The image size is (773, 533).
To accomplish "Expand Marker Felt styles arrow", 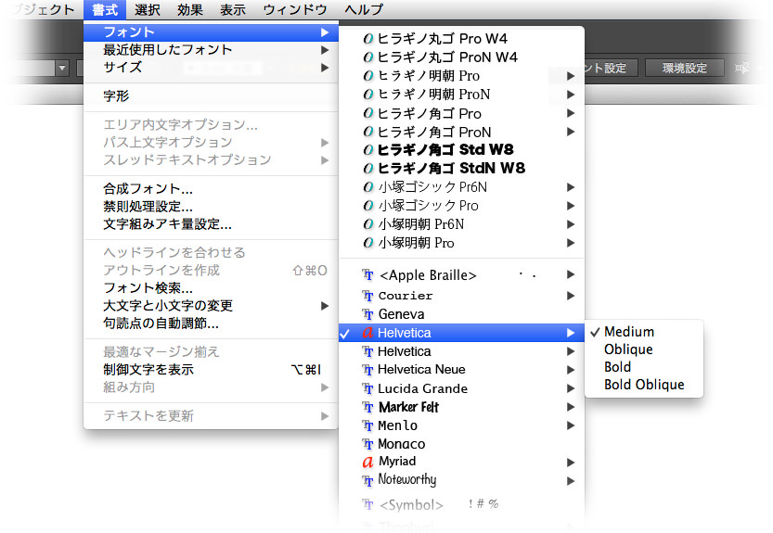I will tap(571, 407).
